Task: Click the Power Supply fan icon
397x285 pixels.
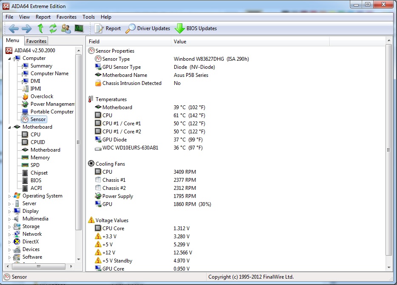Action: (98, 196)
